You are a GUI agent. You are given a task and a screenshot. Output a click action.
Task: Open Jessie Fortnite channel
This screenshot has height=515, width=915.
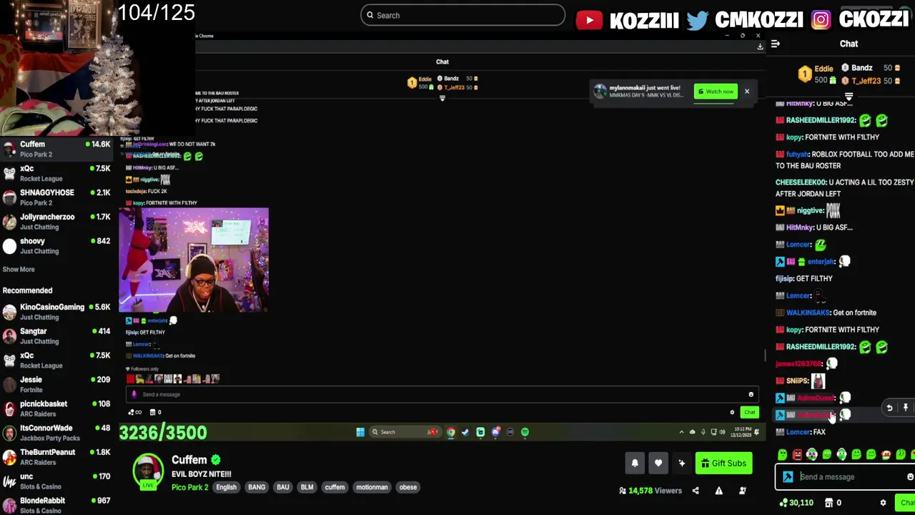click(x=57, y=385)
